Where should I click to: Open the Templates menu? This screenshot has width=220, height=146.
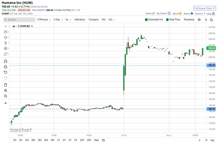[x=189, y=20]
